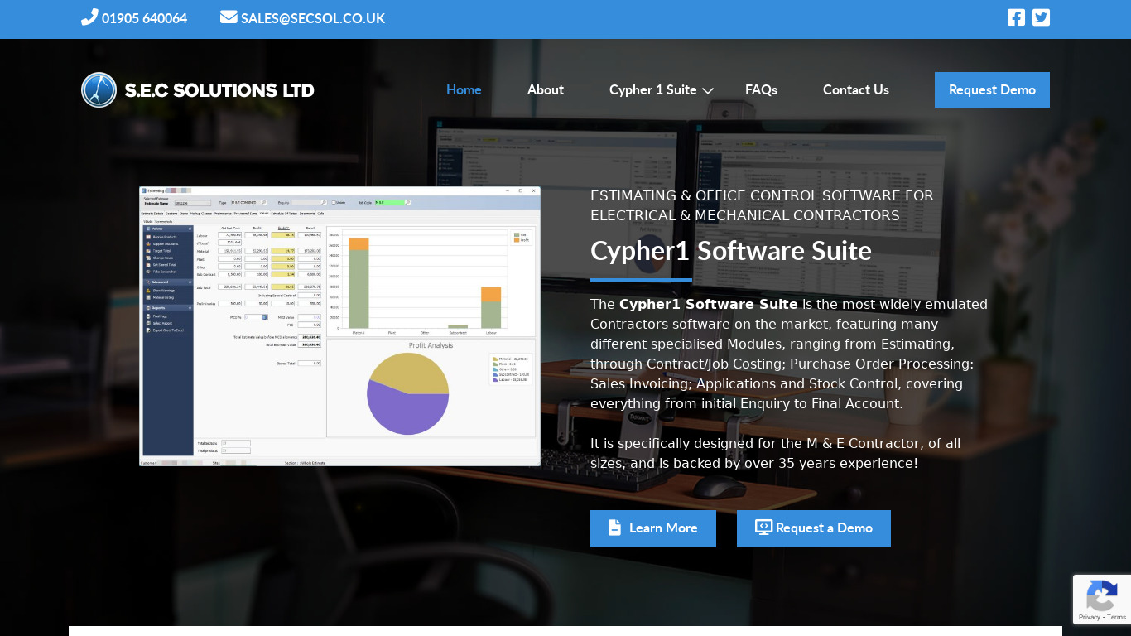Open reCAPTCHA Terms link
This screenshot has height=636, width=1131.
point(1117,617)
